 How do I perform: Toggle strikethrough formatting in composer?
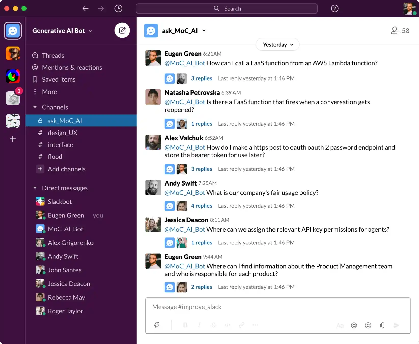pos(213,325)
